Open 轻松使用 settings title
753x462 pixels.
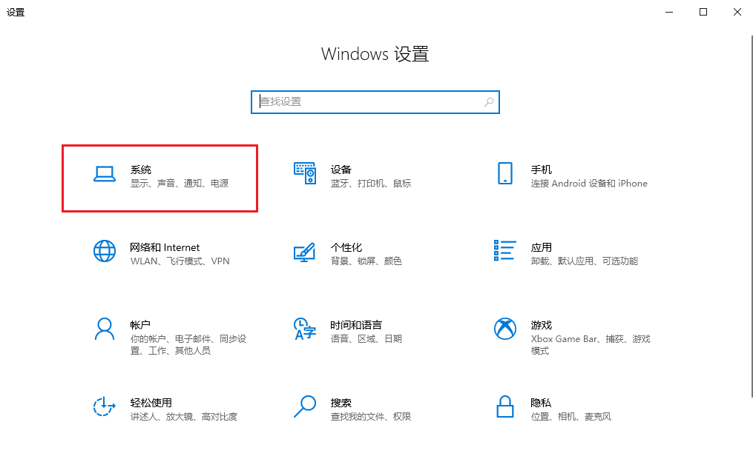151,403
